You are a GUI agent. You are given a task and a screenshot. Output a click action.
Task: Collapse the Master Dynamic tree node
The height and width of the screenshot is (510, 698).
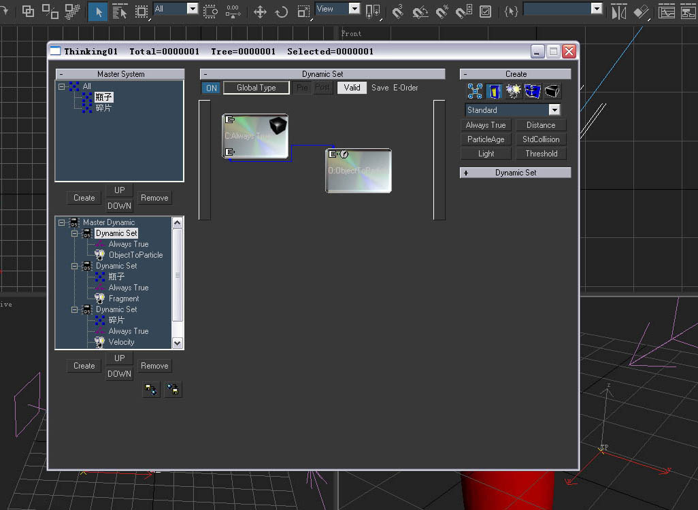tap(61, 222)
